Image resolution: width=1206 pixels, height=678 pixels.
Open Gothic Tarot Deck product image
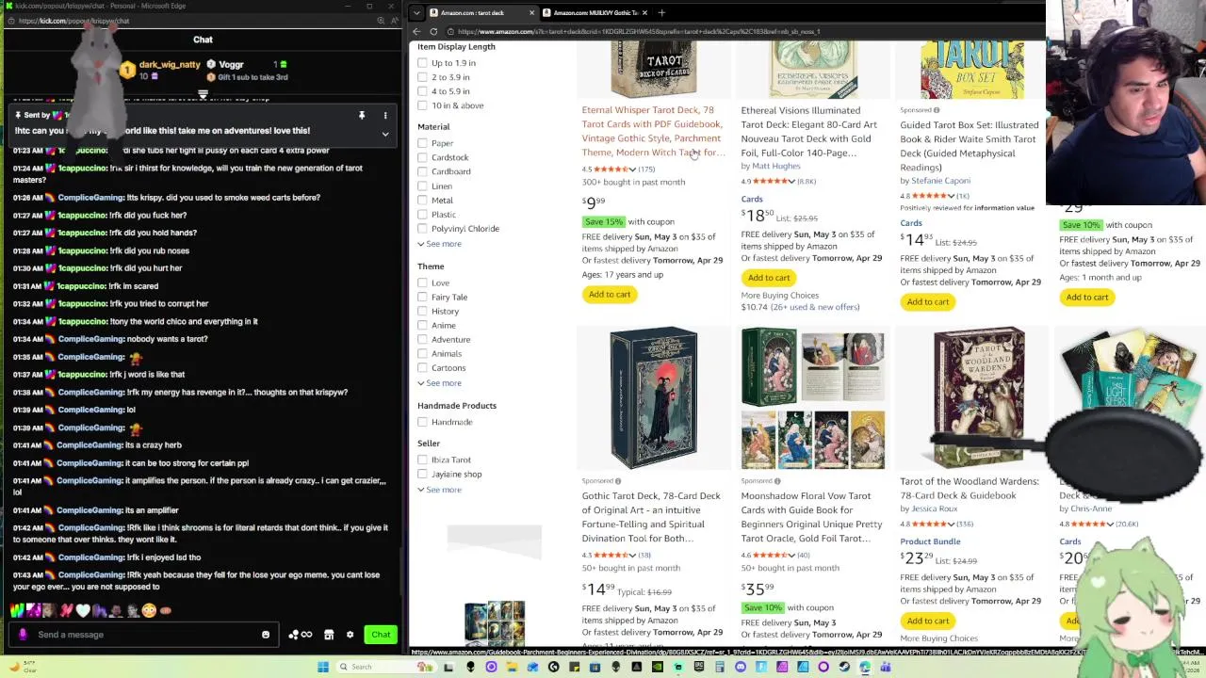[x=653, y=398]
